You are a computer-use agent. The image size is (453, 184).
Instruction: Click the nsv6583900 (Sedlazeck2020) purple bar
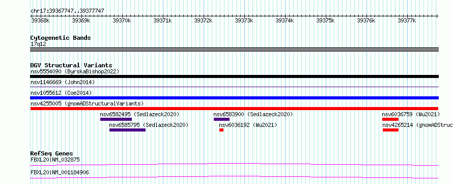221,119
